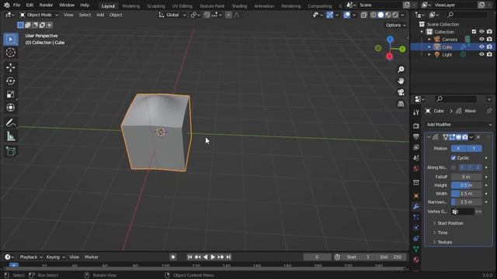Expand the Cube tree item in outliner
This screenshot has height=279, width=497.
[429, 46]
